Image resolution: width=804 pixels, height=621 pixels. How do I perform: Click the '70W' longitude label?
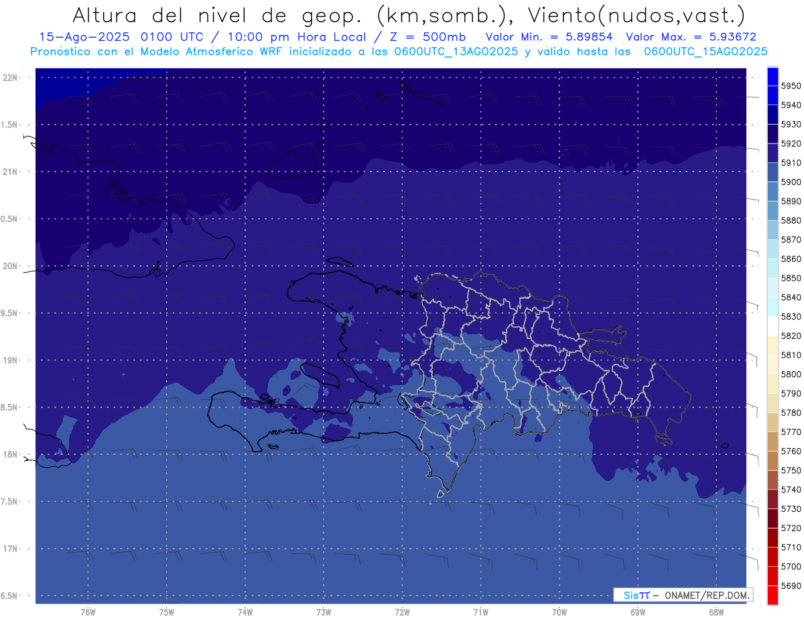559,612
